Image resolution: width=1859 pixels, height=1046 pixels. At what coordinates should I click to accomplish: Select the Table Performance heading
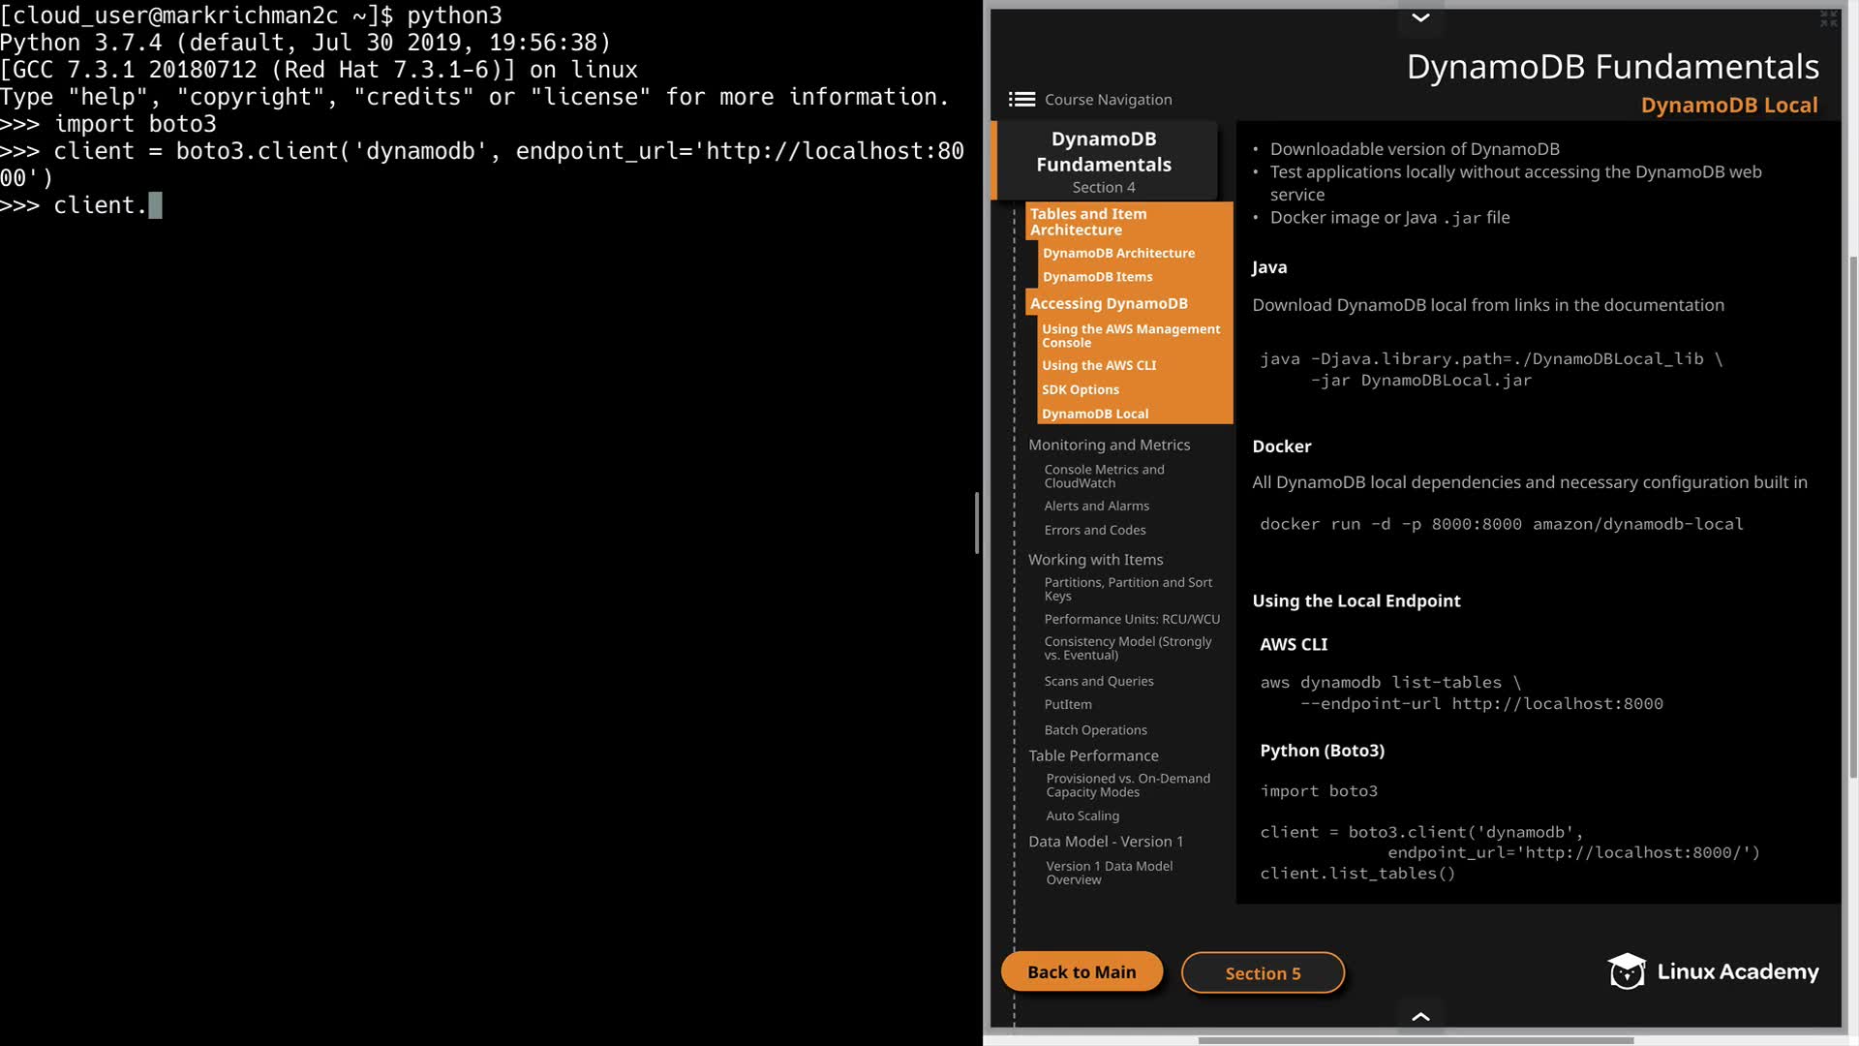coord(1093,756)
